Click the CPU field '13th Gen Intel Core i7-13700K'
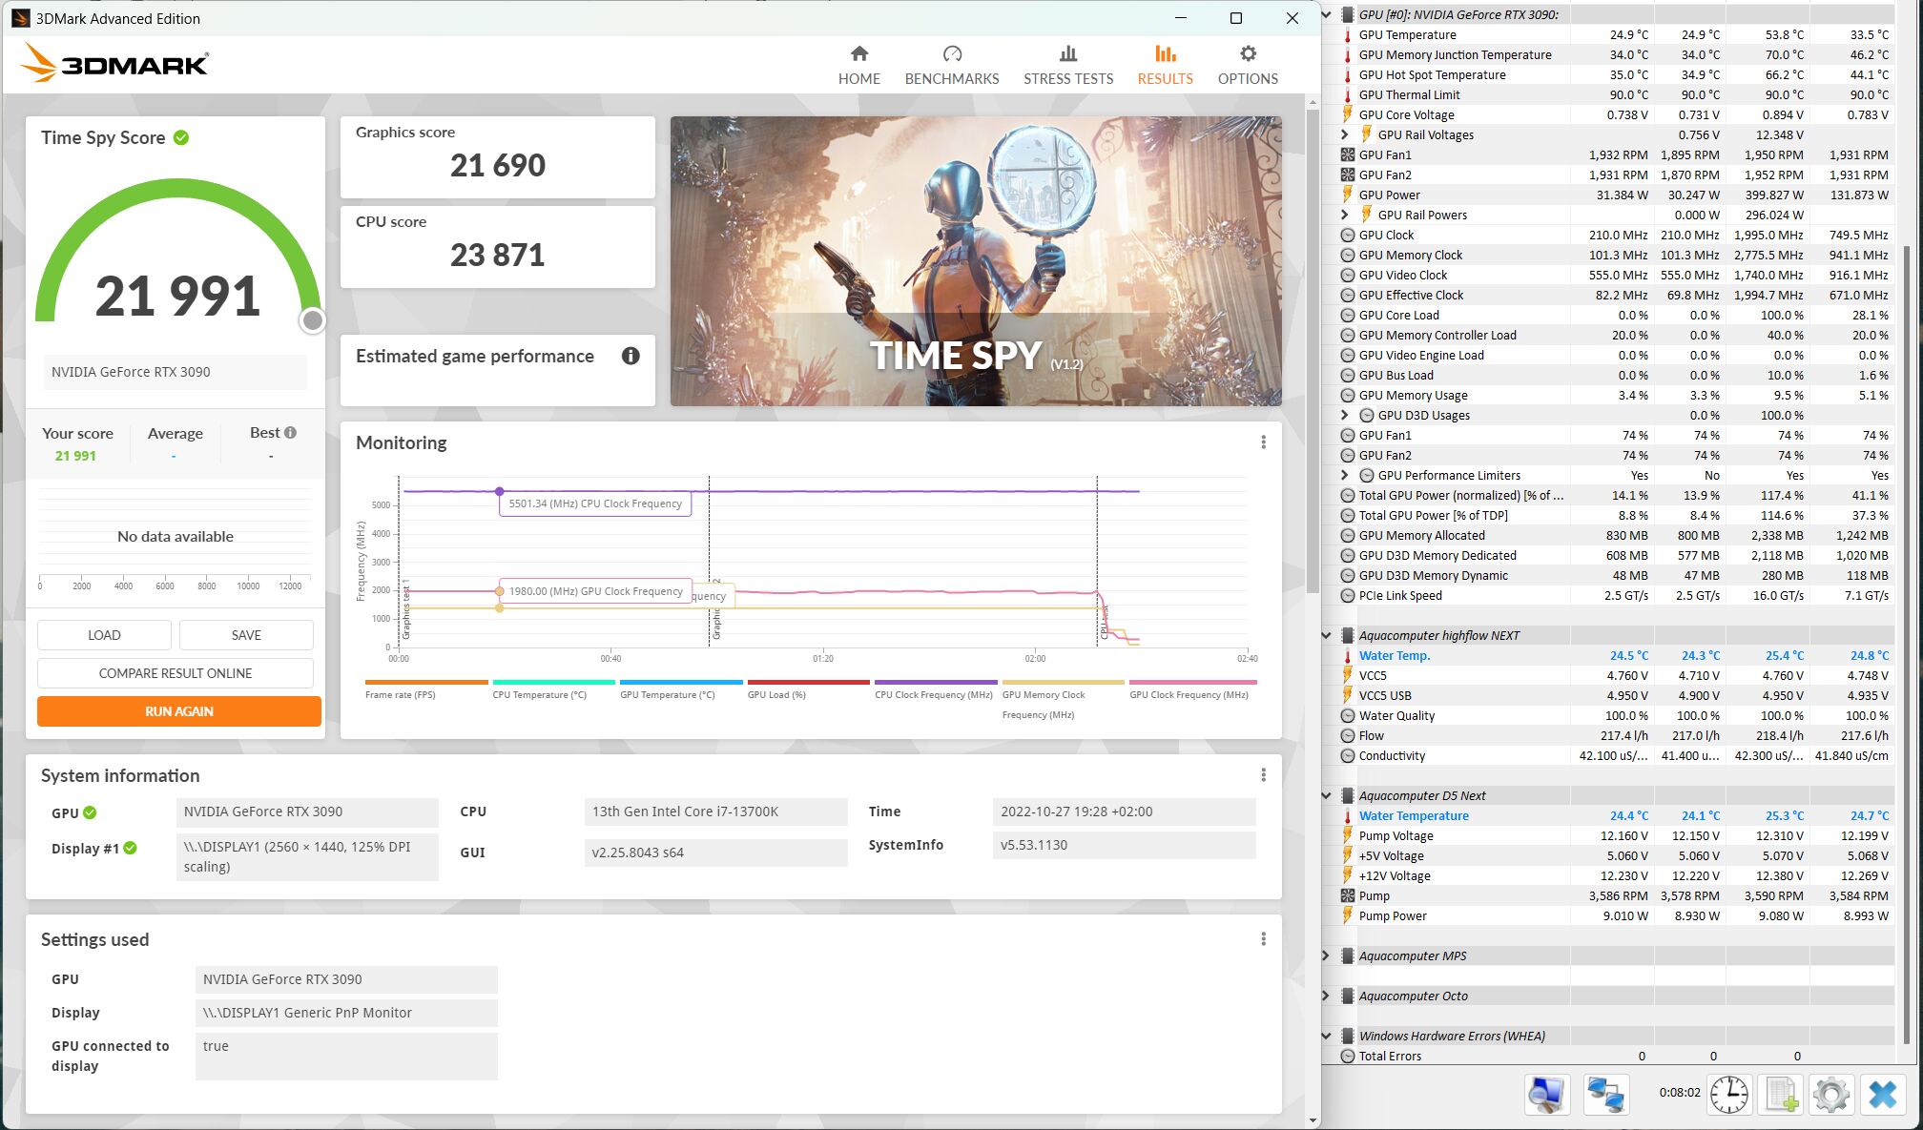 (x=714, y=812)
